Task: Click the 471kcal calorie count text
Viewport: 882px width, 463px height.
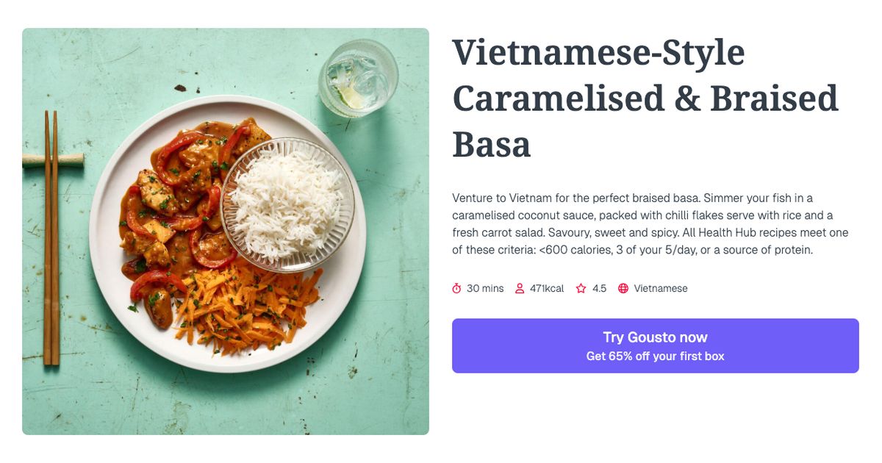Action: coord(546,288)
